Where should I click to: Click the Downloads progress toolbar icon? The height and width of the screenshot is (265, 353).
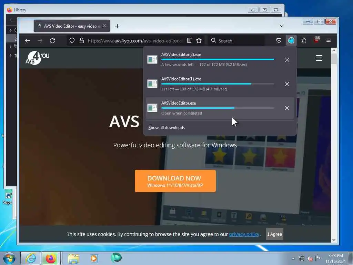tap(291, 41)
